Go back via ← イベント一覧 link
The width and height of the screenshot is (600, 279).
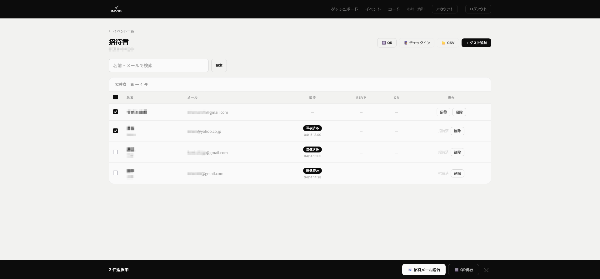[122, 31]
